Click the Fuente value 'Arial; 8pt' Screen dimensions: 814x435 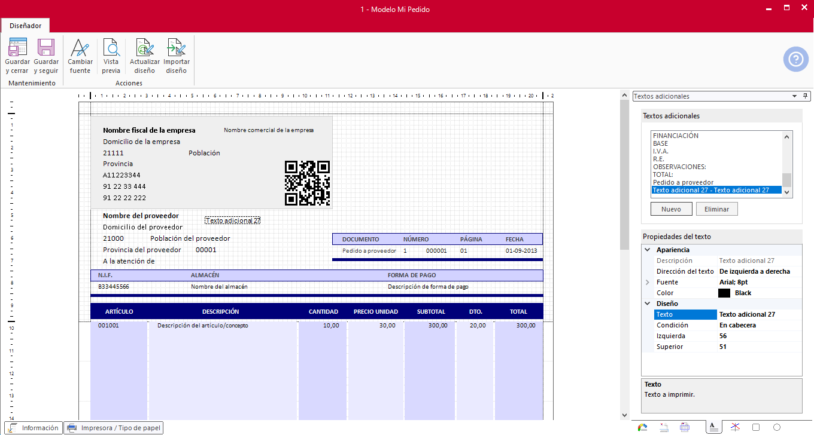[x=759, y=282]
